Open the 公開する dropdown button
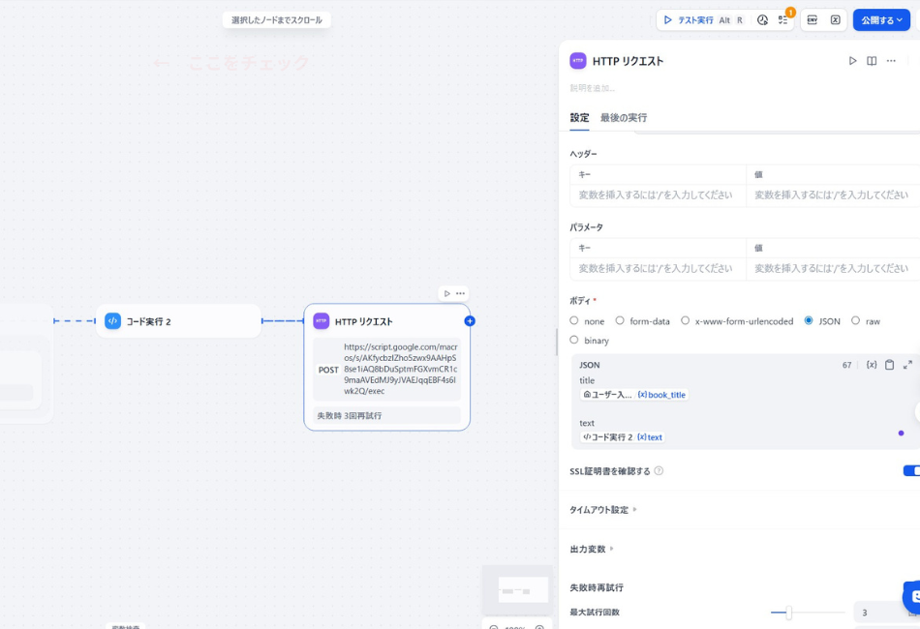This screenshot has width=920, height=629. point(881,20)
